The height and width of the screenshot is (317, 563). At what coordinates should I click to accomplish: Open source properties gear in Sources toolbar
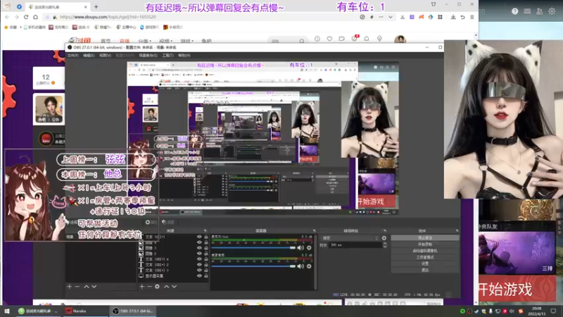(x=157, y=287)
